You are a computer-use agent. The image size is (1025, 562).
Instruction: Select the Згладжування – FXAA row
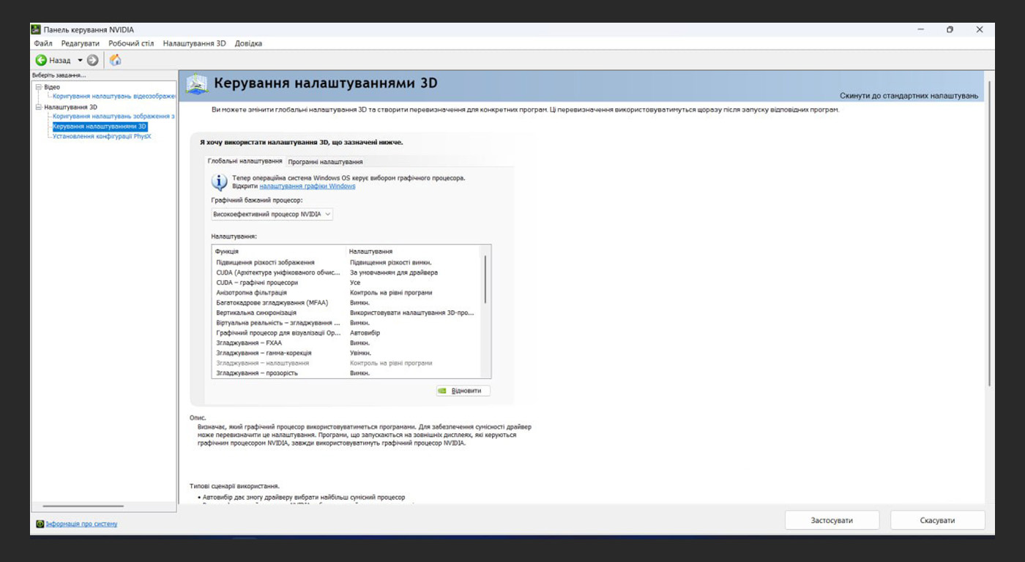click(346, 342)
